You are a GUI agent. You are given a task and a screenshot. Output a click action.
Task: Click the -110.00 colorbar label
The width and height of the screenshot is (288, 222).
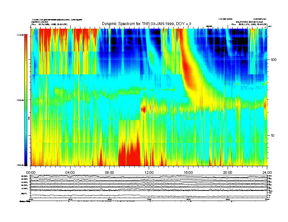(x=20, y=35)
